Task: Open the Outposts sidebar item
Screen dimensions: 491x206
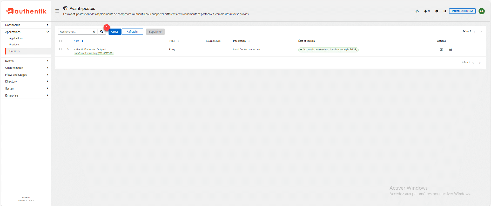Action: click(15, 51)
